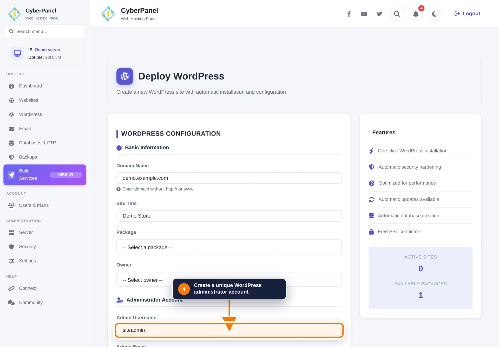Screen dimensions: 499x347
Task: Click the Dashboard gauge icon
Action: [11, 86]
